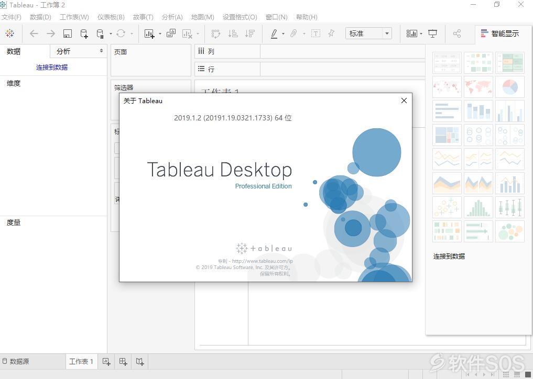Click the Run Update refresh icon
533x379 pixels.
point(121,34)
